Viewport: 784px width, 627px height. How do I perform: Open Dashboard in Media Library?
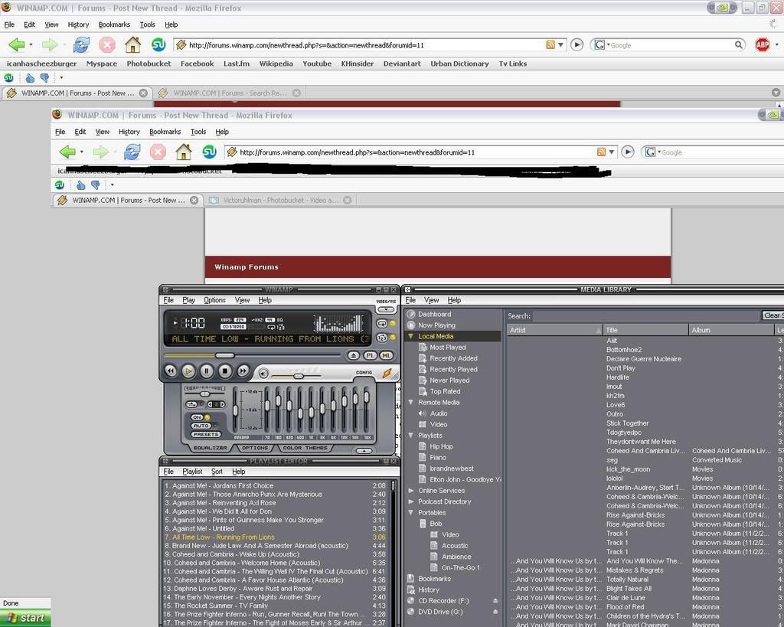[434, 314]
